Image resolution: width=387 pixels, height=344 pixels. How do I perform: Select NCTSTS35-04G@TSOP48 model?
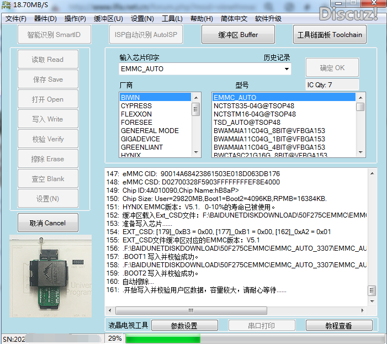(284, 105)
